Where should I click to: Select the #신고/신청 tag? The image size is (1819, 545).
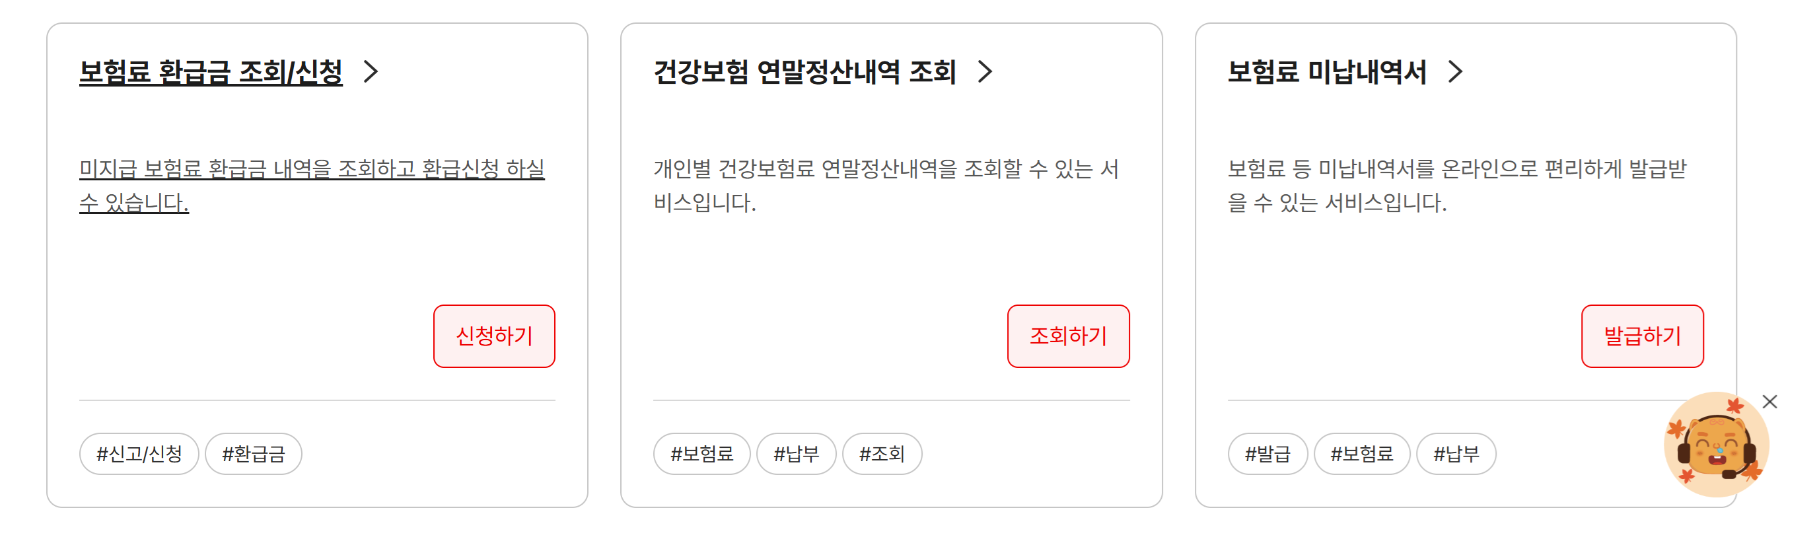coord(139,454)
